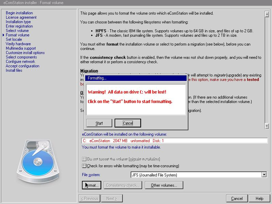
Task: Go to Verify hardware step
Action: click(18, 44)
